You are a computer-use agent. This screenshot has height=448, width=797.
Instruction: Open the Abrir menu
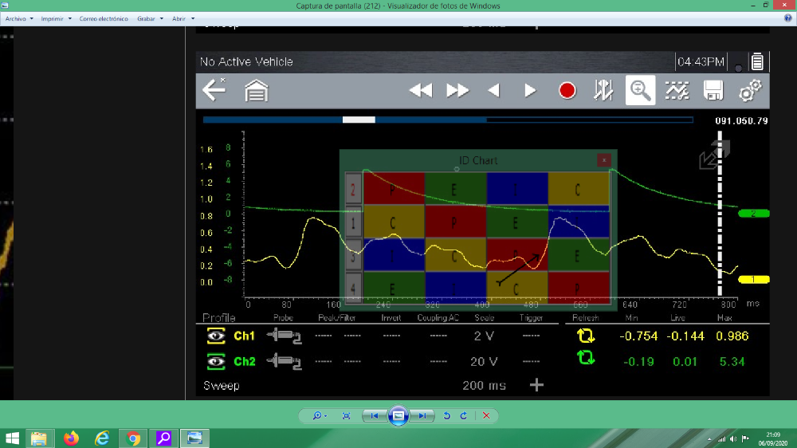183,18
